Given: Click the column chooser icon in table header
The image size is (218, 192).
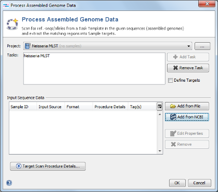Looking at the screenshot, I should coord(160,106).
